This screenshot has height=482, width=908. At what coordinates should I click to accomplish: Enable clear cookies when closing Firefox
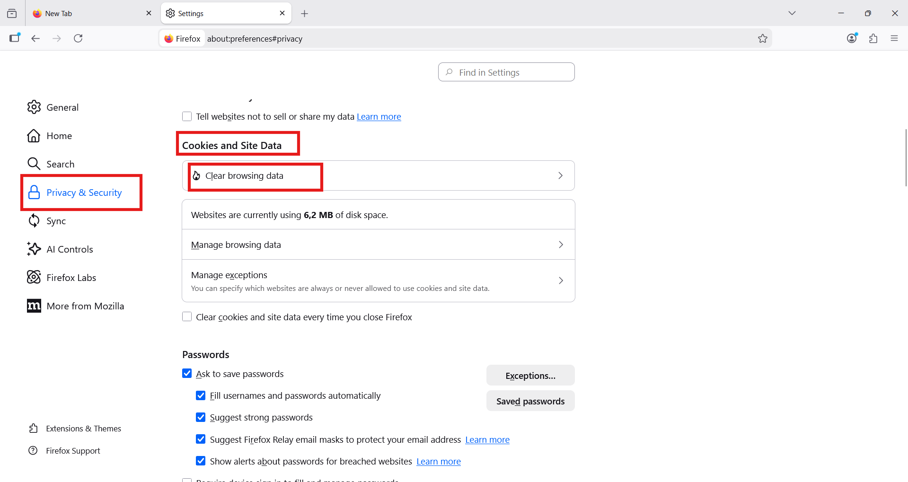187,316
